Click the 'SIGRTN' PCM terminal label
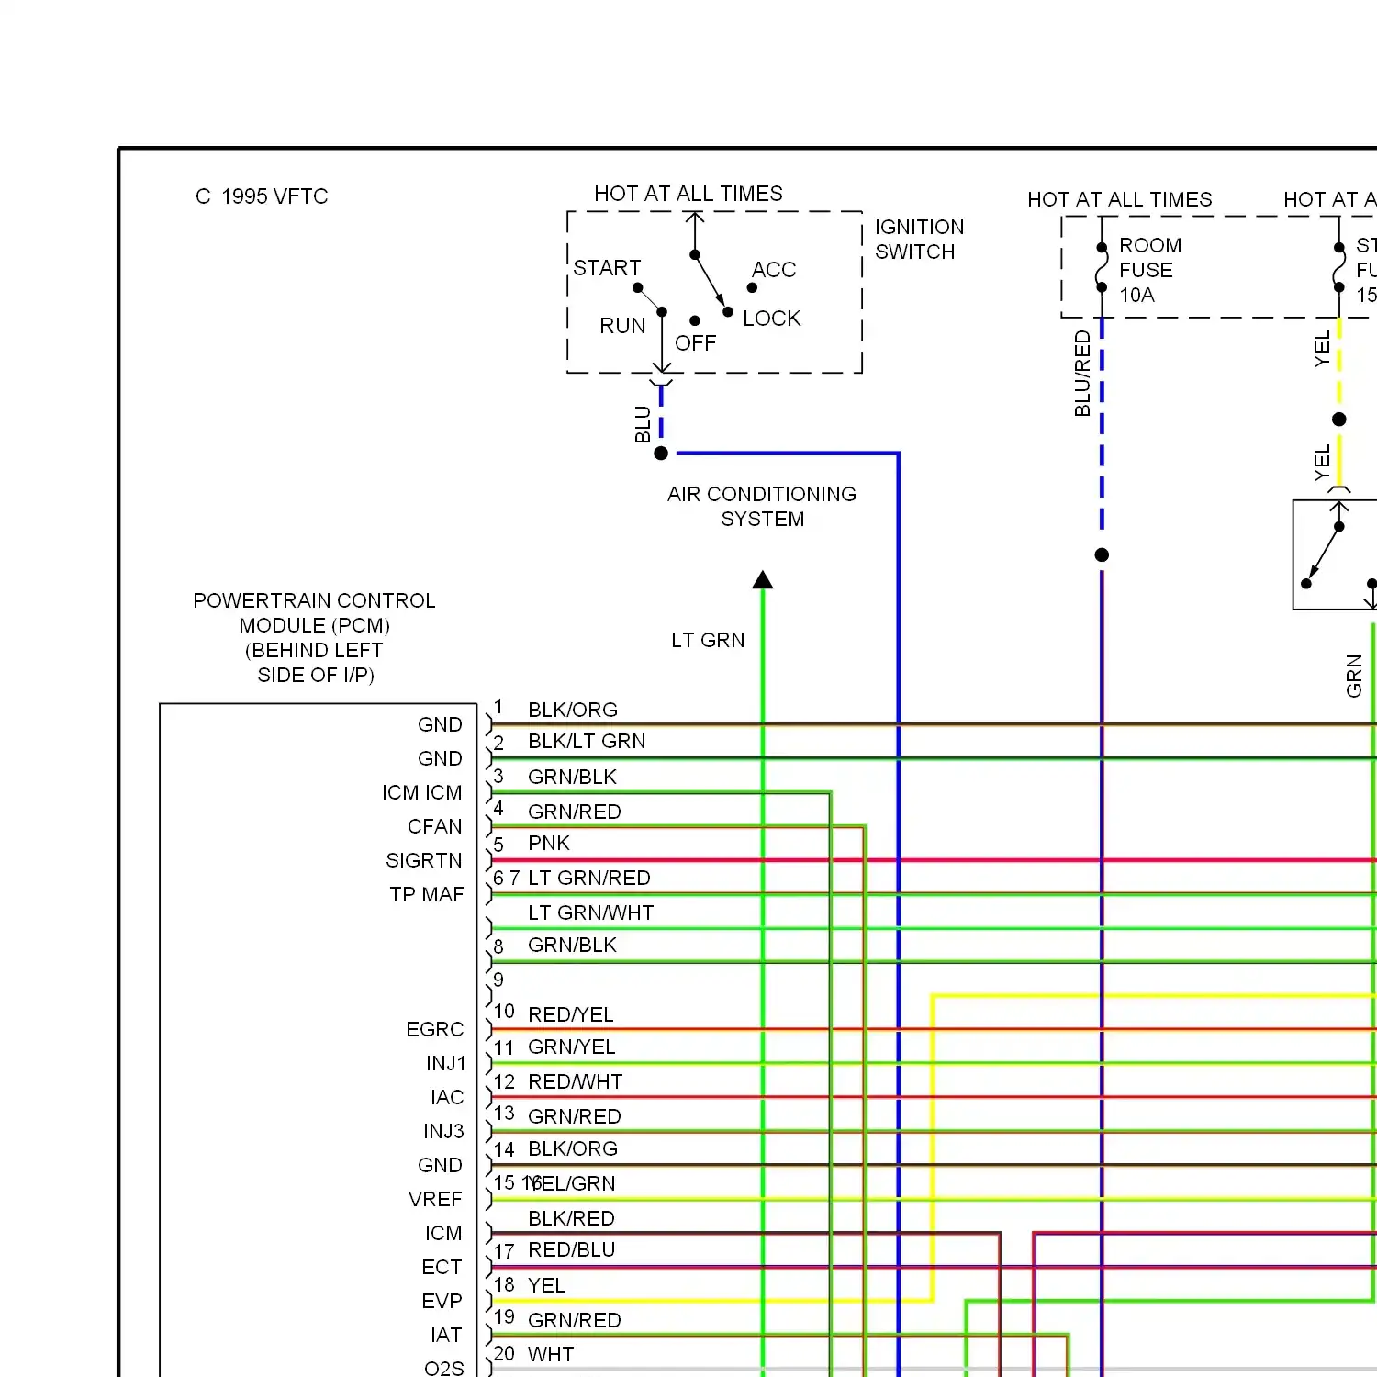Image resolution: width=1377 pixels, height=1377 pixels. (424, 861)
